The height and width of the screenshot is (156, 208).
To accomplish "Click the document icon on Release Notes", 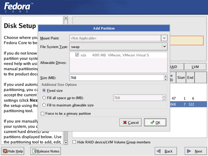I will pyautogui.click(x=34, y=151).
